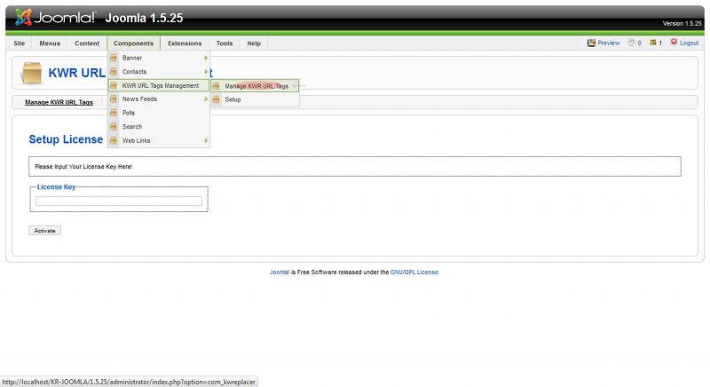Click the Contacts menu item icon
Screen dimensions: 710x387
point(114,72)
